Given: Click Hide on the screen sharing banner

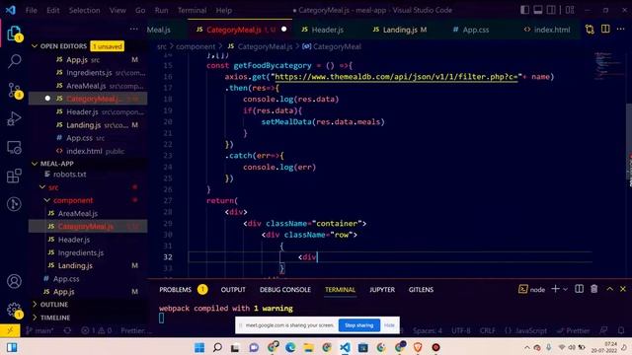Looking at the screenshot, I should [389, 325].
